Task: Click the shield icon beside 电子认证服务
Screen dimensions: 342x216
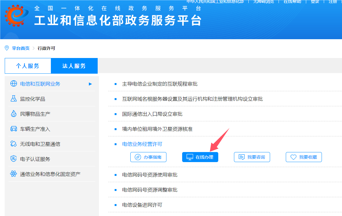Action: [x=14, y=159]
